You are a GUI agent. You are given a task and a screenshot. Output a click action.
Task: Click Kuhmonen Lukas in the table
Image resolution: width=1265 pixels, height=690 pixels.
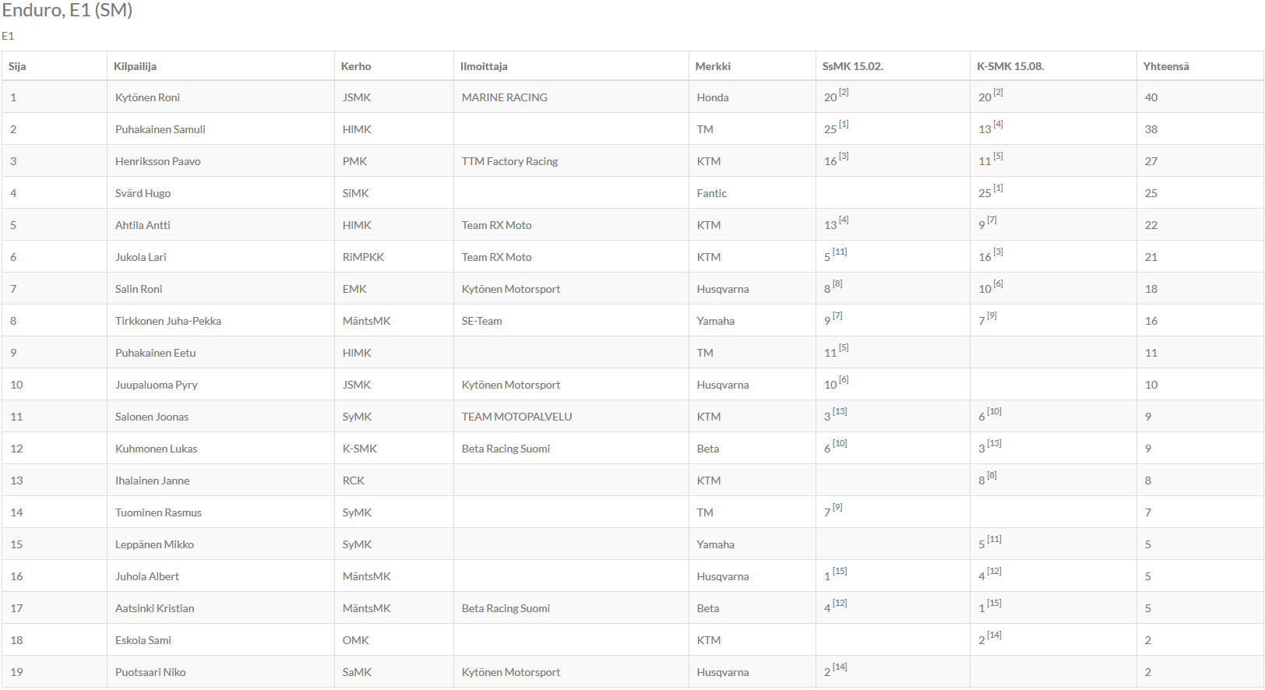pyautogui.click(x=157, y=449)
